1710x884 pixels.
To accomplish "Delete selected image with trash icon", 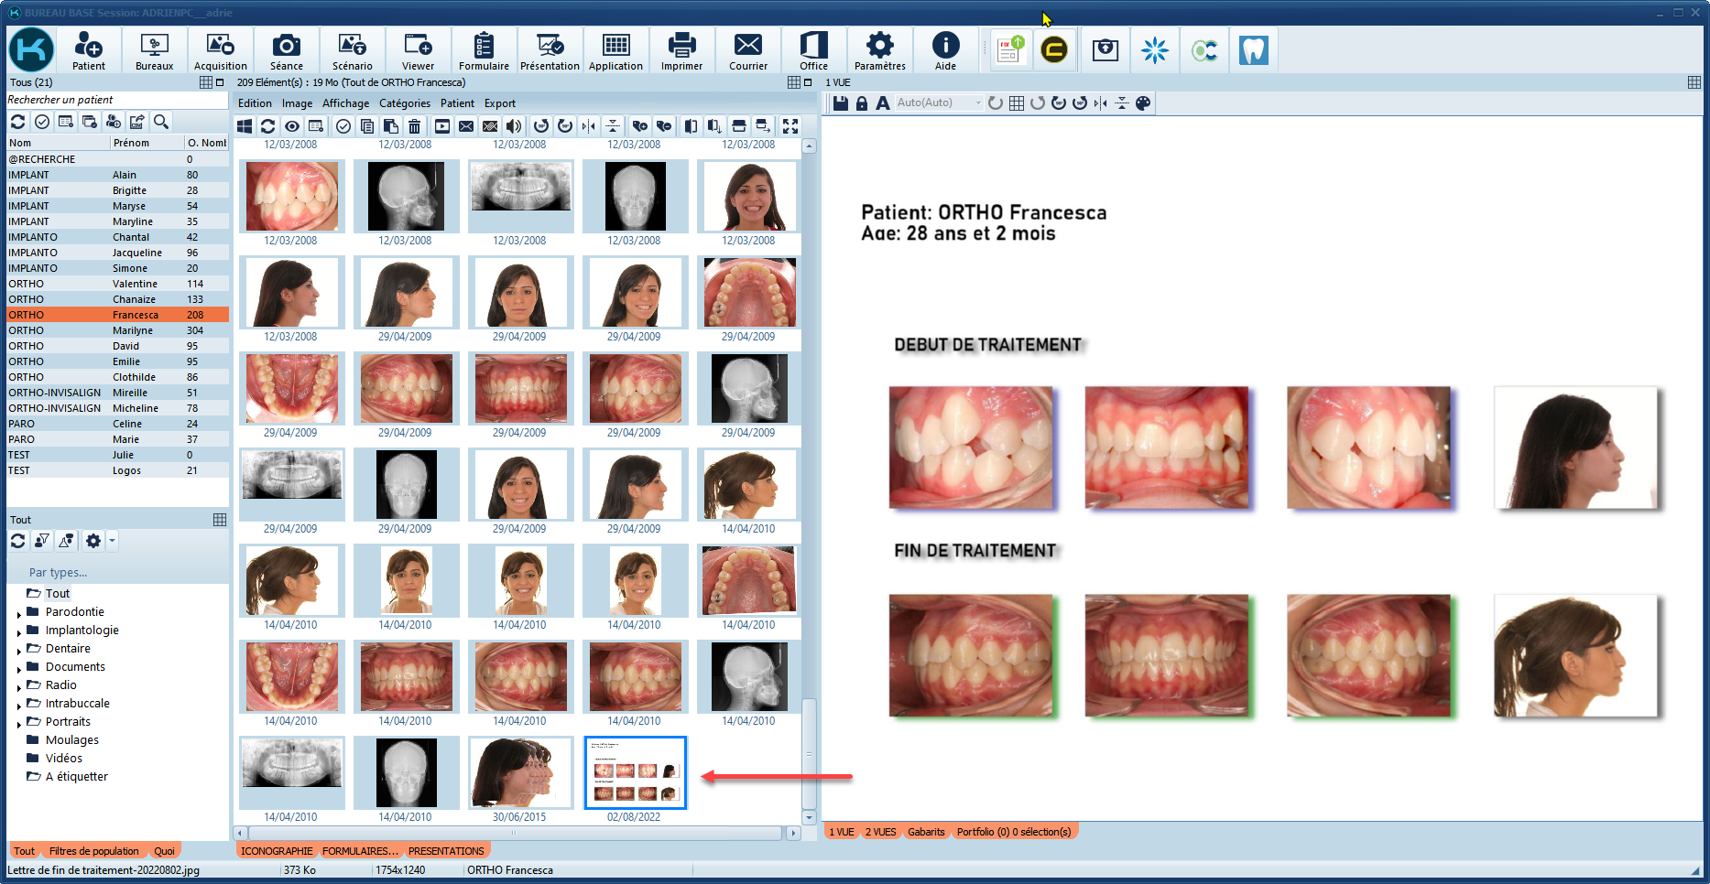I will tap(414, 126).
